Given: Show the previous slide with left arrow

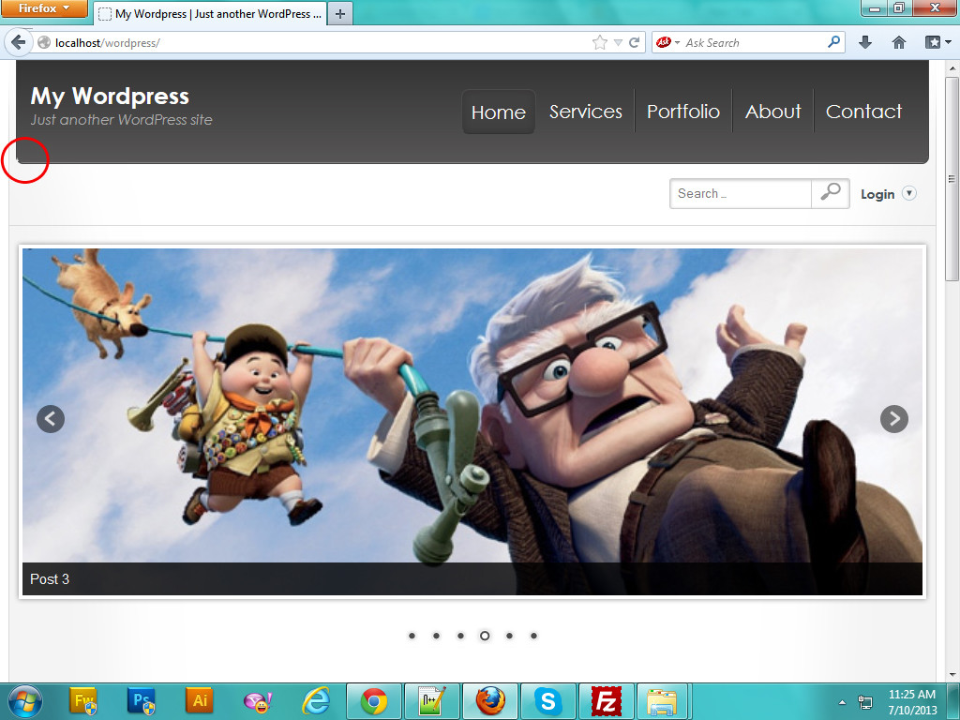Looking at the screenshot, I should click(51, 419).
